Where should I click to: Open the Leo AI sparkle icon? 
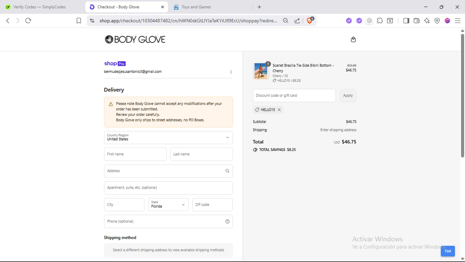427,21
